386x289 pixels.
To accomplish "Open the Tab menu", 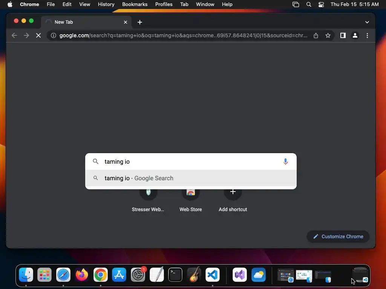I will (x=184, y=4).
